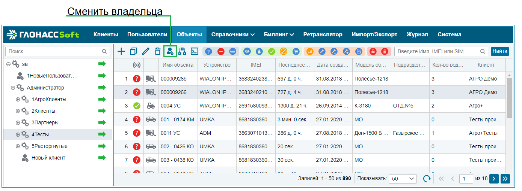
Task: Go to the last page of records
Action: pyautogui.click(x=505, y=179)
